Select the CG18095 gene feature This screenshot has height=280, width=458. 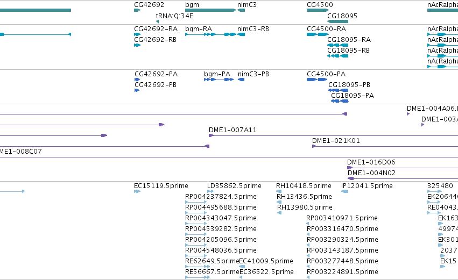tap(337, 21)
